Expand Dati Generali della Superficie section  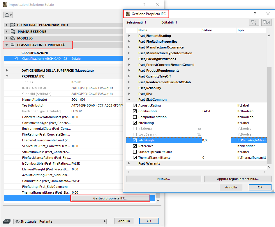coord(7,71)
